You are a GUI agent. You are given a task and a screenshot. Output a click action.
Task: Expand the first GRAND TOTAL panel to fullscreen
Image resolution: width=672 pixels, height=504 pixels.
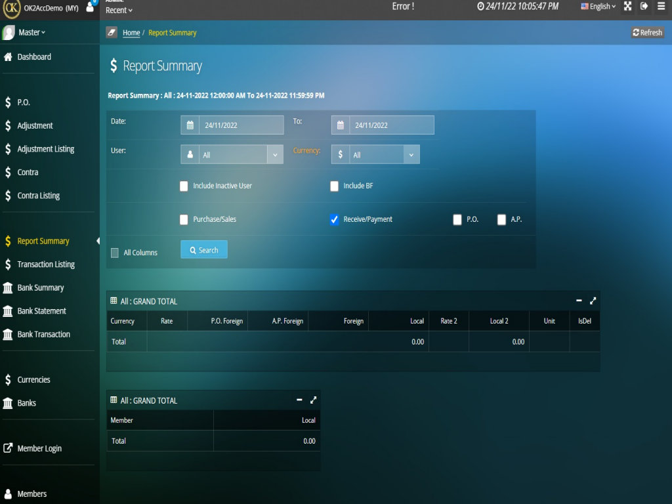point(593,301)
